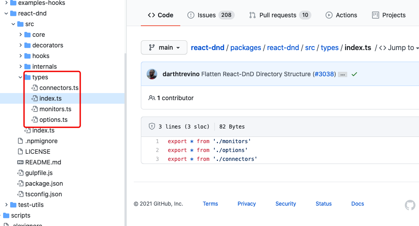Click the packages breadcrumb link

(x=245, y=47)
